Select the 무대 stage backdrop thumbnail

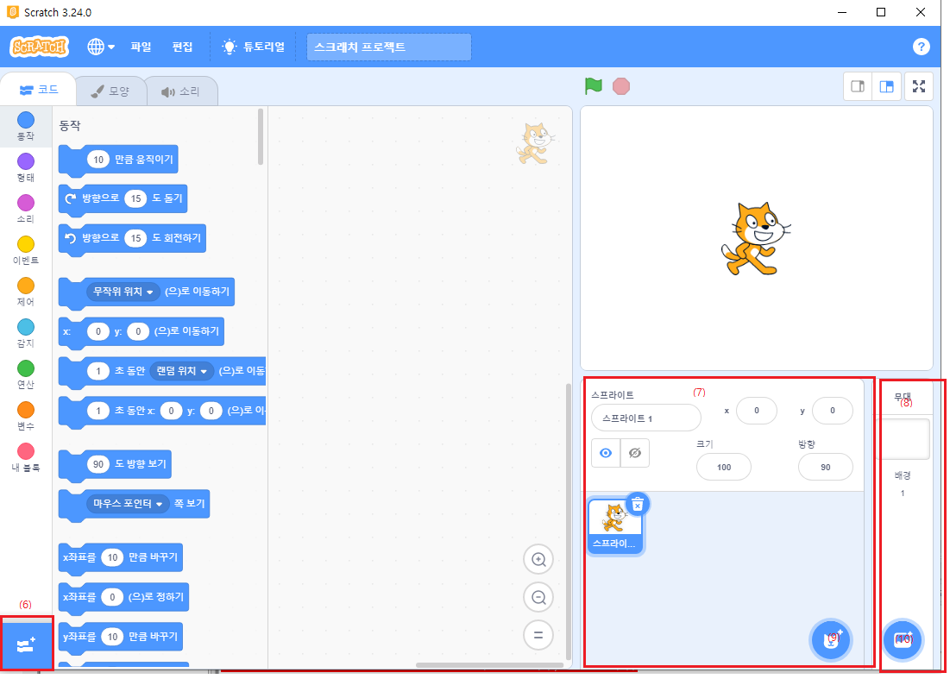click(x=904, y=439)
